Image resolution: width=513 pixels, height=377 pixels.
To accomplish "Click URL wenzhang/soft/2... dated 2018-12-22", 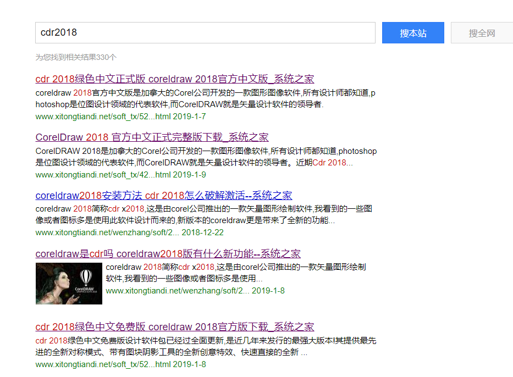I will (x=129, y=233).
